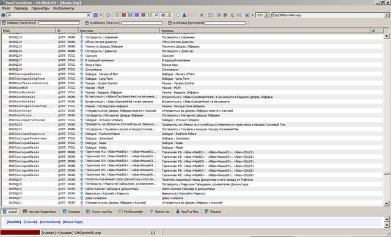
Task: Toggle the purple filter square after the blue one
Action: coord(137,15)
